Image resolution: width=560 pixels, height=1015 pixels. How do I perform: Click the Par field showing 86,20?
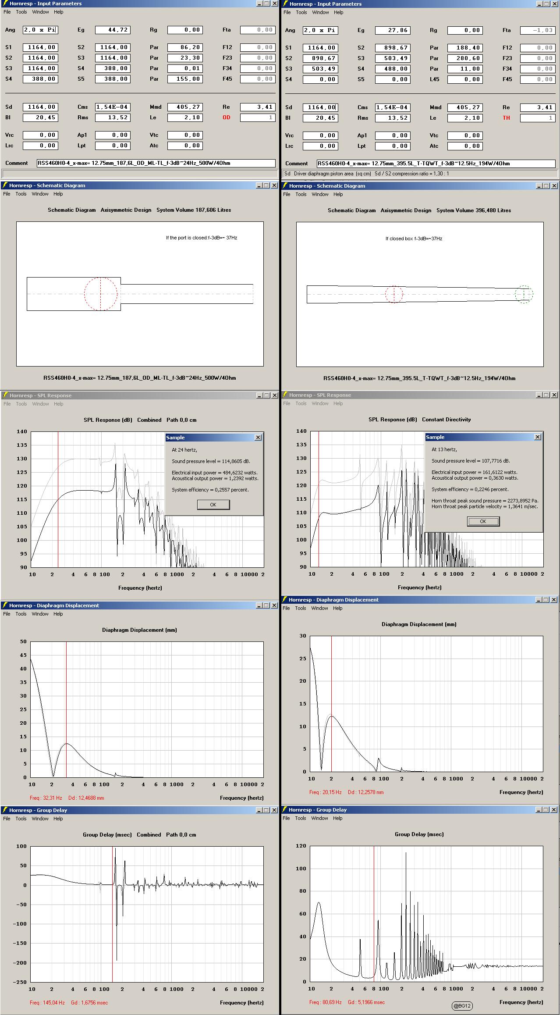185,47
